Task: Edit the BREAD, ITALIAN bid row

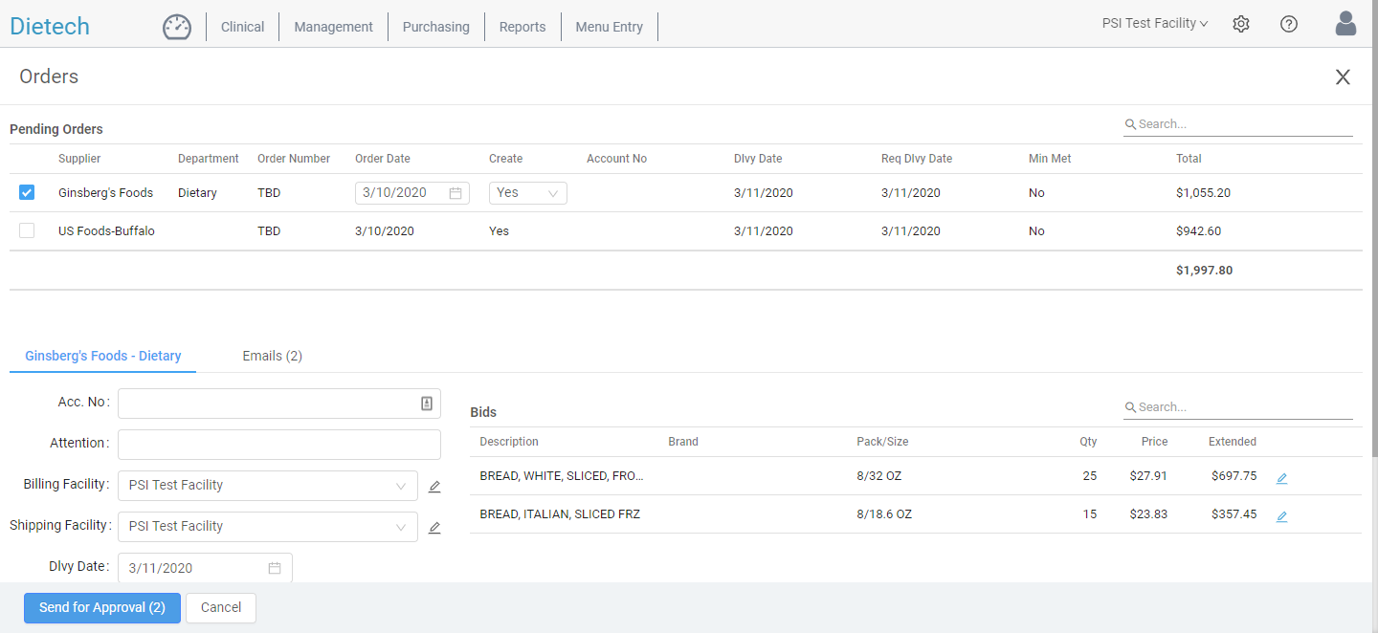Action: [x=1282, y=516]
